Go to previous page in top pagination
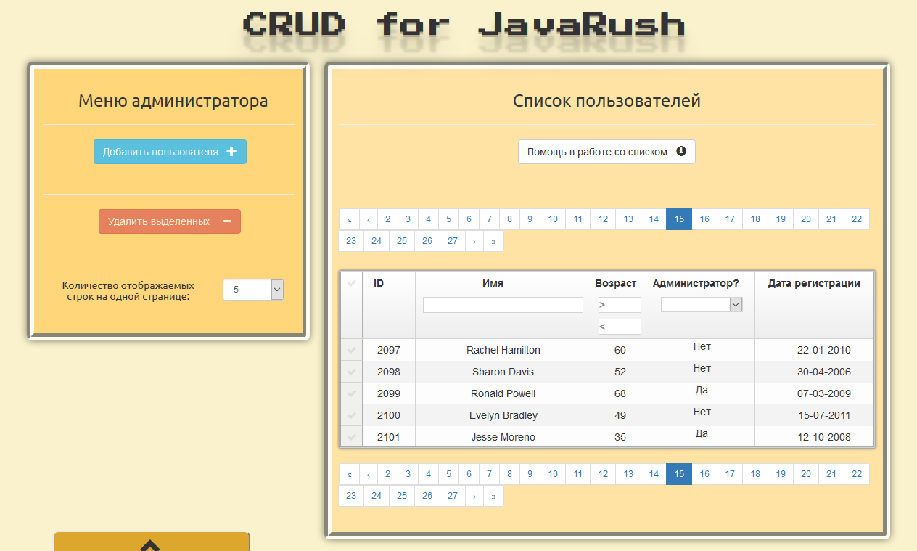917x551 pixels. pyautogui.click(x=369, y=219)
